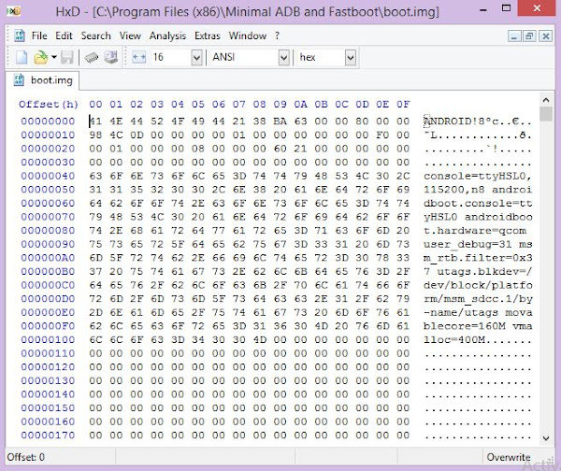The height and width of the screenshot is (471, 561).
Task: Click the New file toolbar icon
Action: point(22,57)
